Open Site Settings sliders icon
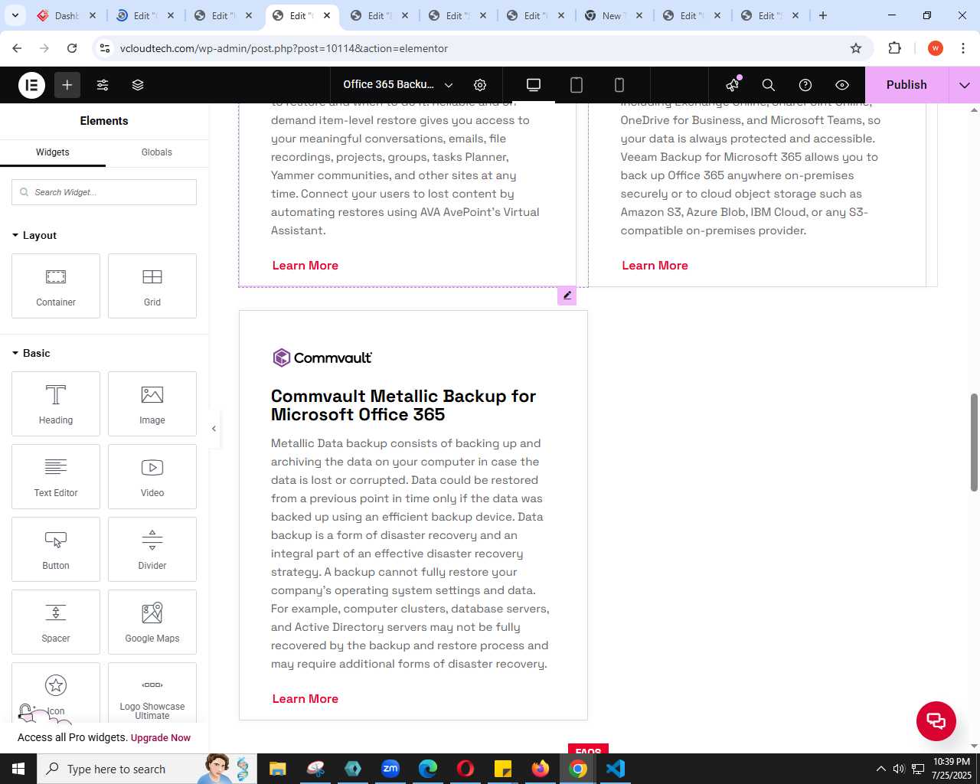The height and width of the screenshot is (784, 980). (x=103, y=85)
